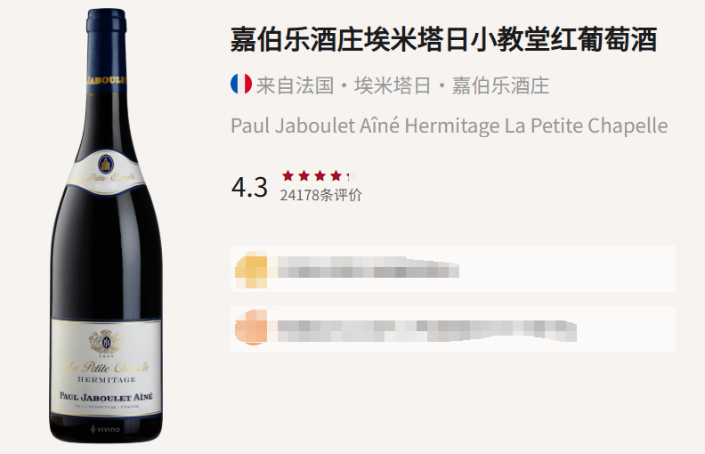Click the wine bottle's main front label

point(106,369)
